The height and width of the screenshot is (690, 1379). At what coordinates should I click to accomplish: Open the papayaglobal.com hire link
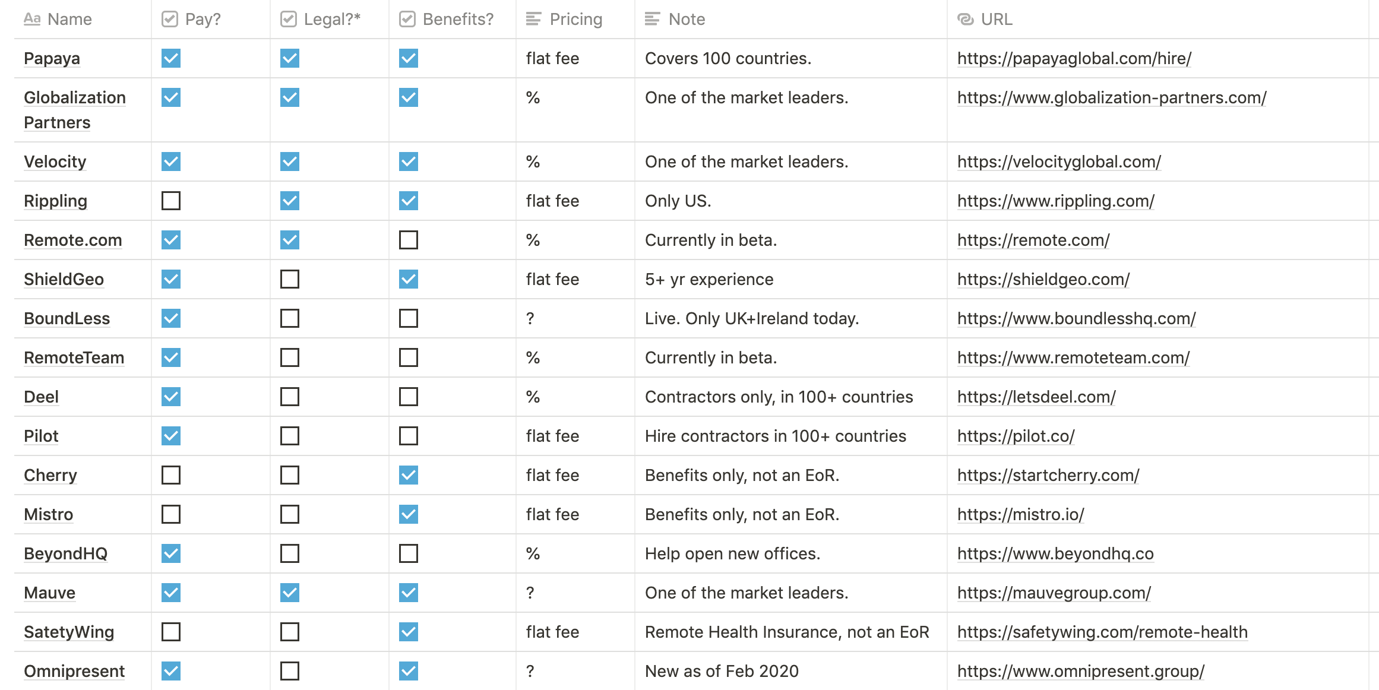pyautogui.click(x=1074, y=58)
